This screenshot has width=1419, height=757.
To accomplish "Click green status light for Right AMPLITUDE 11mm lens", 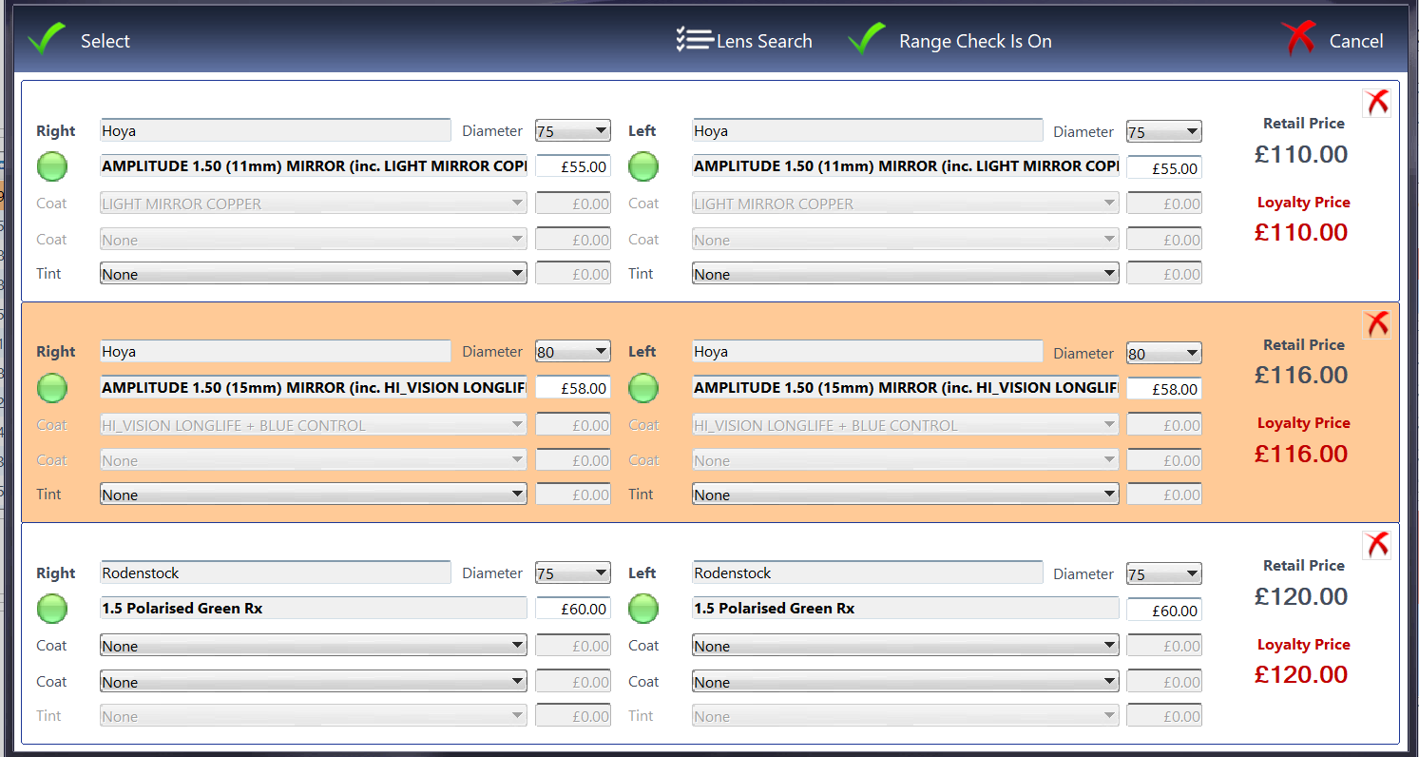I will coord(52,166).
